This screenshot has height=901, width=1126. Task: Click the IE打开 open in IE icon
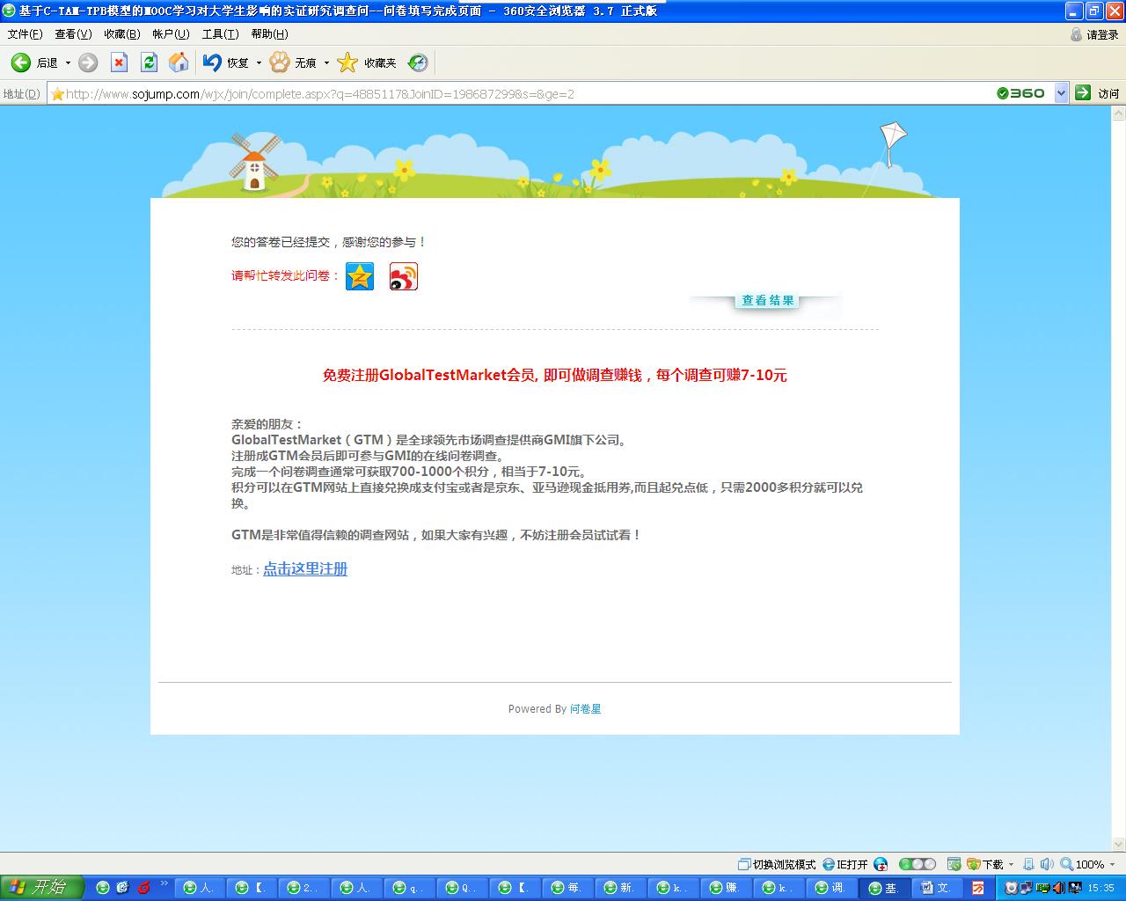coord(830,864)
